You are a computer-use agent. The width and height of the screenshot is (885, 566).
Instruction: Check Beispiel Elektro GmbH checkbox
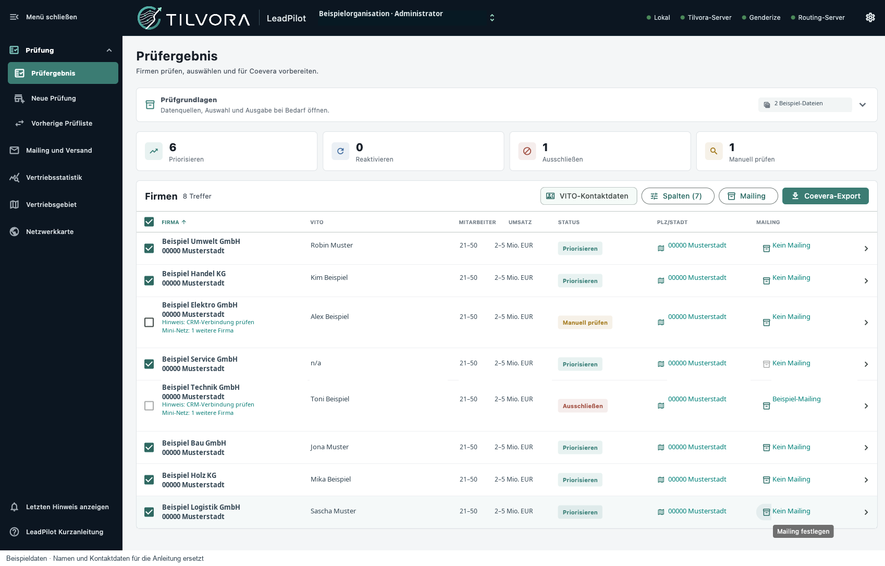point(149,323)
